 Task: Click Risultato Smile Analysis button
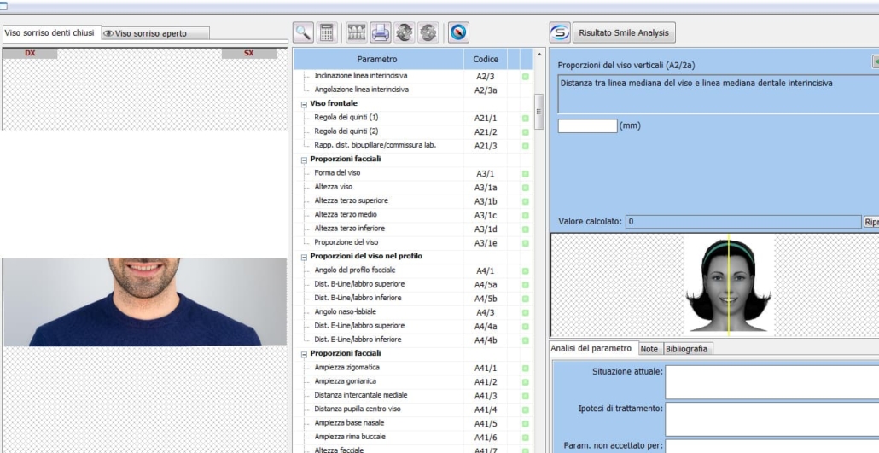click(624, 32)
